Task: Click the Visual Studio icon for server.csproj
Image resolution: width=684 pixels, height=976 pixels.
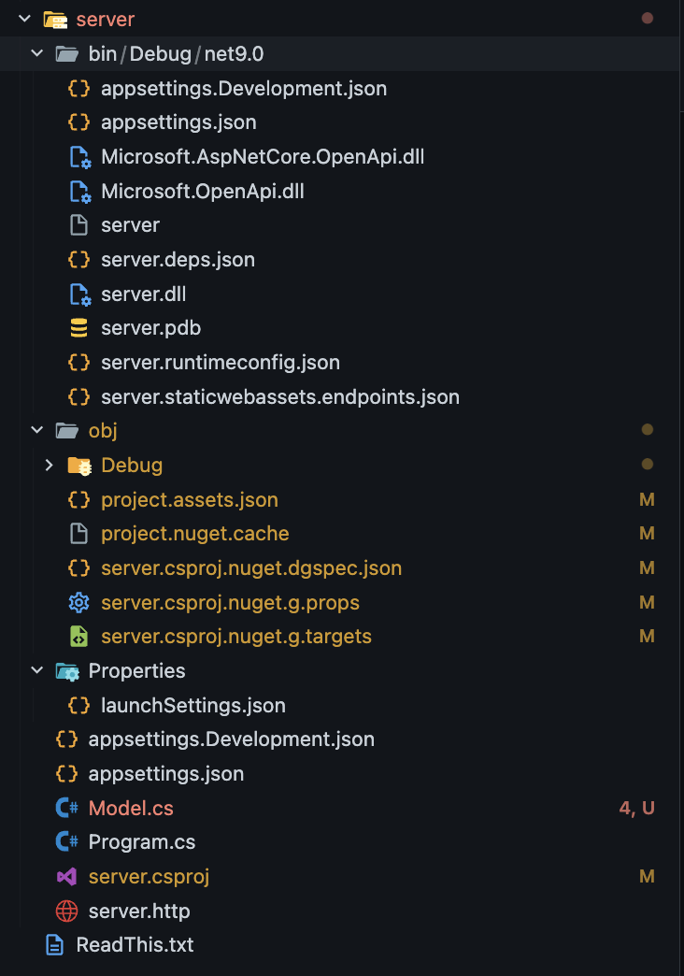Action: click(x=66, y=877)
